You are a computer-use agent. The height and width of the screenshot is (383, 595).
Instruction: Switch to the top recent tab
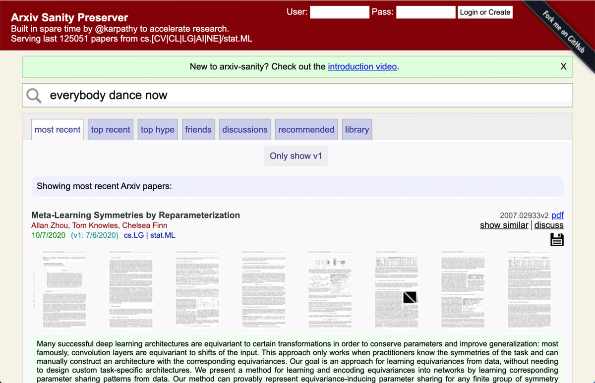110,129
